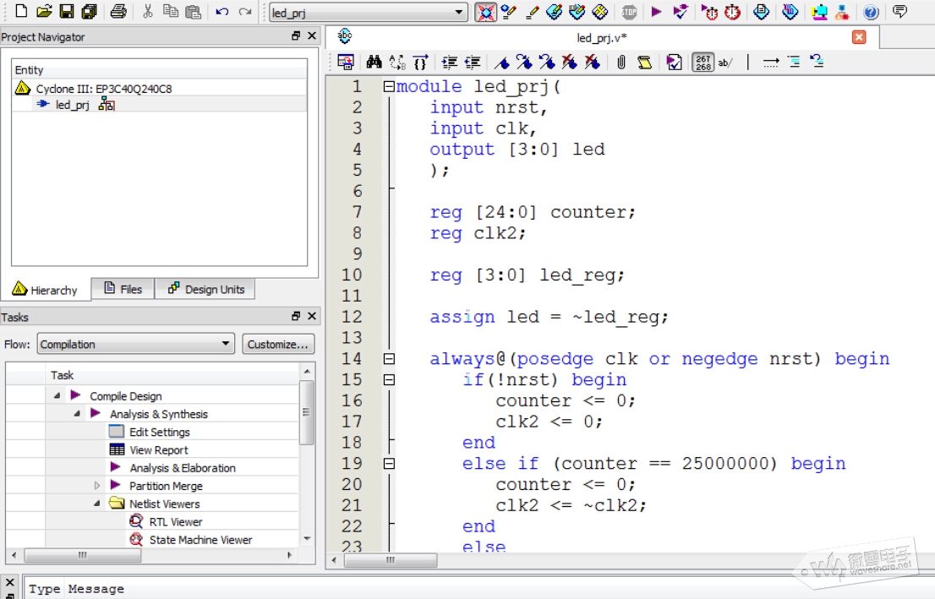Collapse the always block fold marker

(389, 359)
